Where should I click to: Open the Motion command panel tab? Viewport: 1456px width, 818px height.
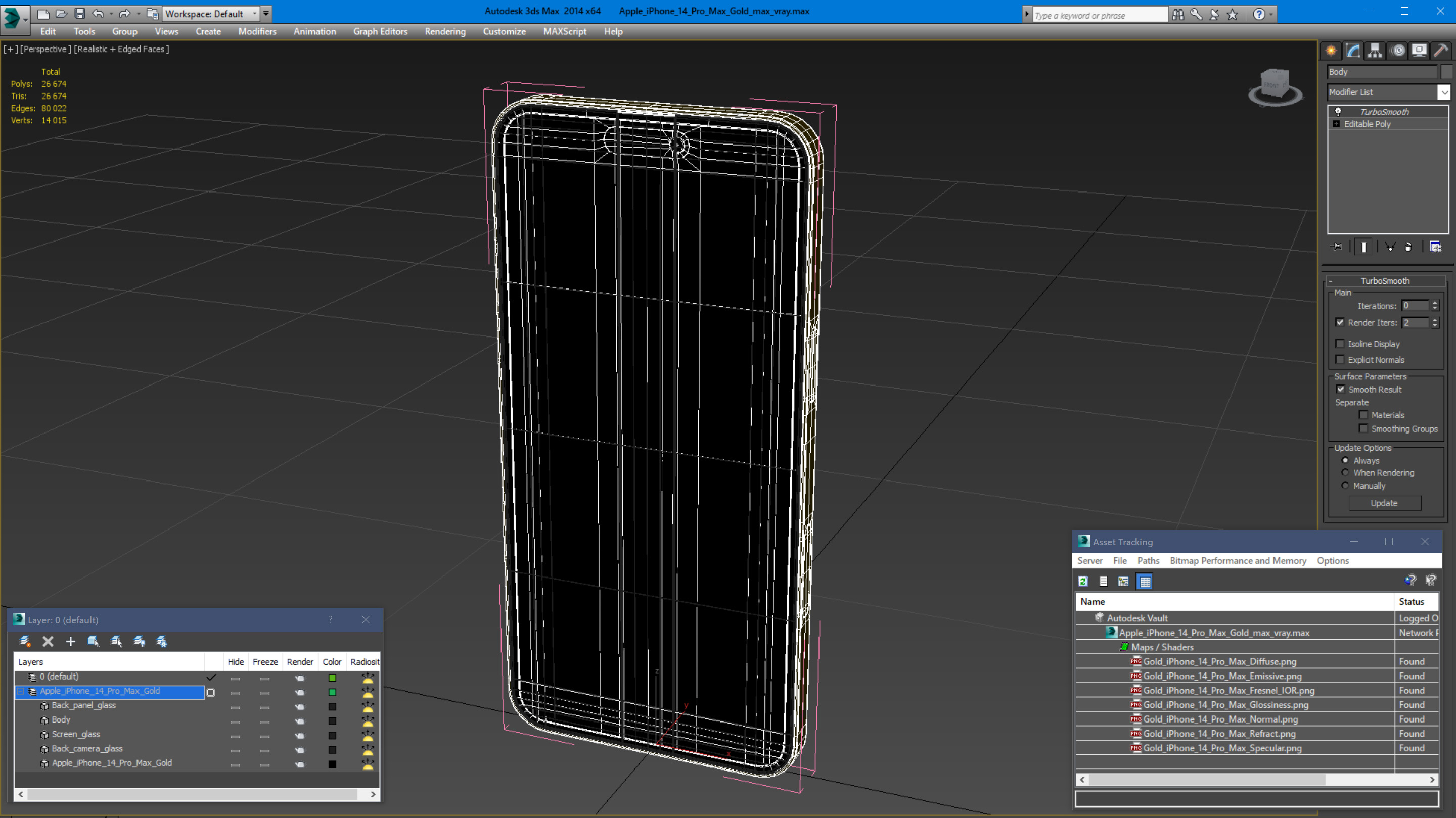click(1398, 51)
